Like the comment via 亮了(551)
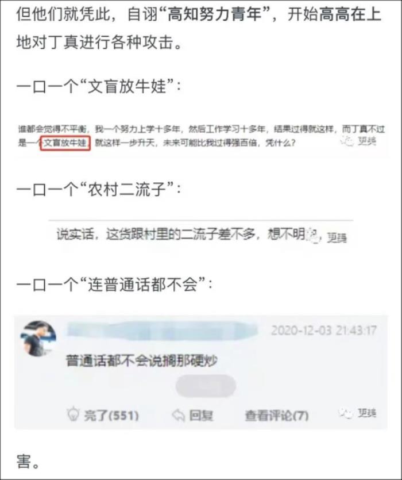This screenshot has width=402, height=480. [103, 415]
